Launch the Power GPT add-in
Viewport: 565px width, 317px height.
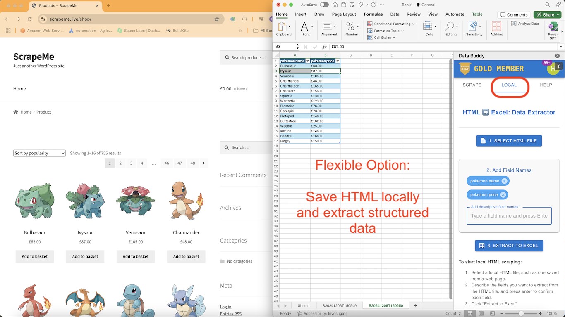point(553,30)
